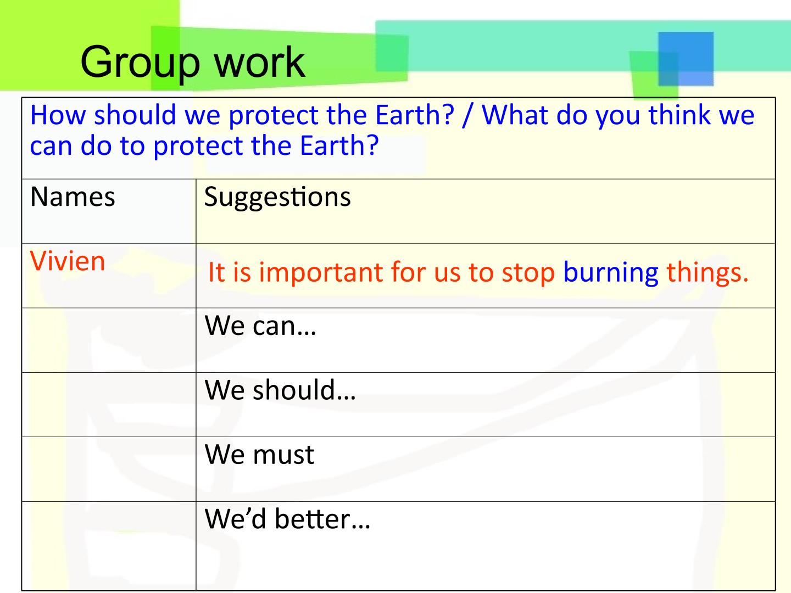Viewport: 791px width, 593px height.
Task: Click the sentence 'It is important for us to stop'
Action: point(382,272)
